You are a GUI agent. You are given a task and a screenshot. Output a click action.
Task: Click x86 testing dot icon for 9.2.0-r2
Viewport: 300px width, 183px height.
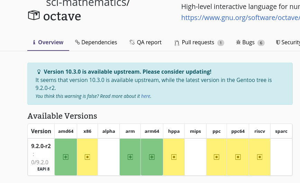(x=87, y=157)
